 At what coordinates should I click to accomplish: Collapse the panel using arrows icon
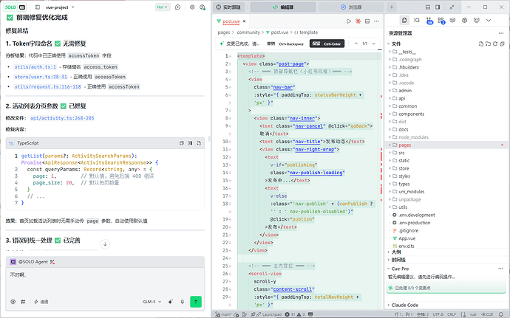[x=452, y=7]
